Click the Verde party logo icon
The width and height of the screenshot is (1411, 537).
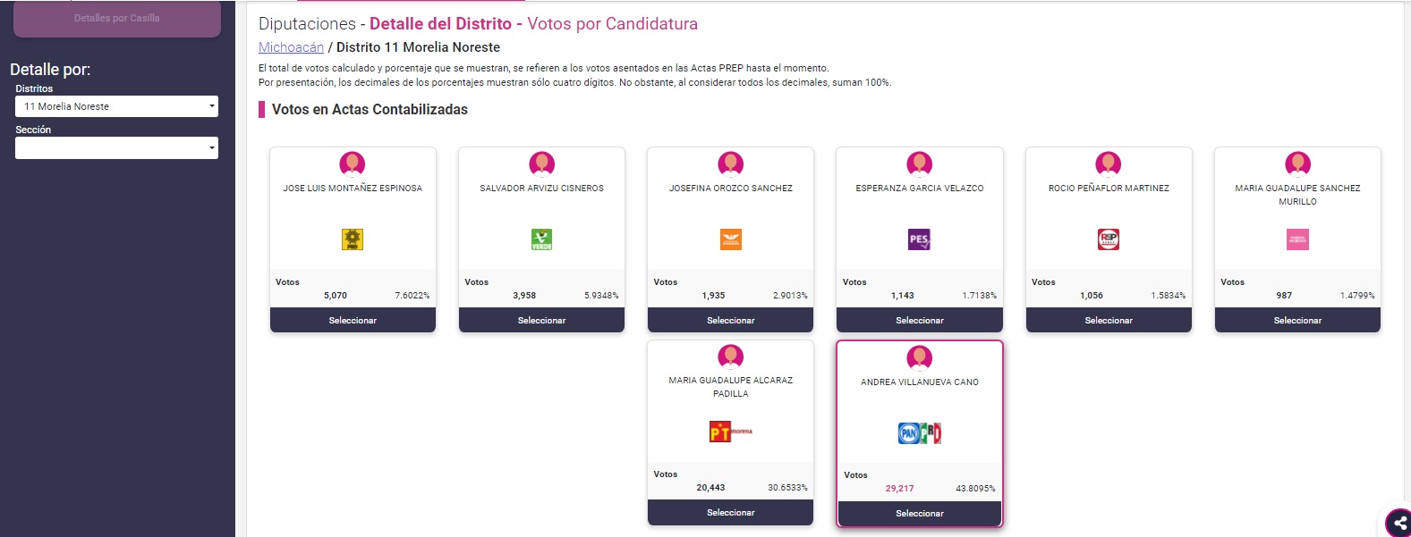pyautogui.click(x=541, y=239)
